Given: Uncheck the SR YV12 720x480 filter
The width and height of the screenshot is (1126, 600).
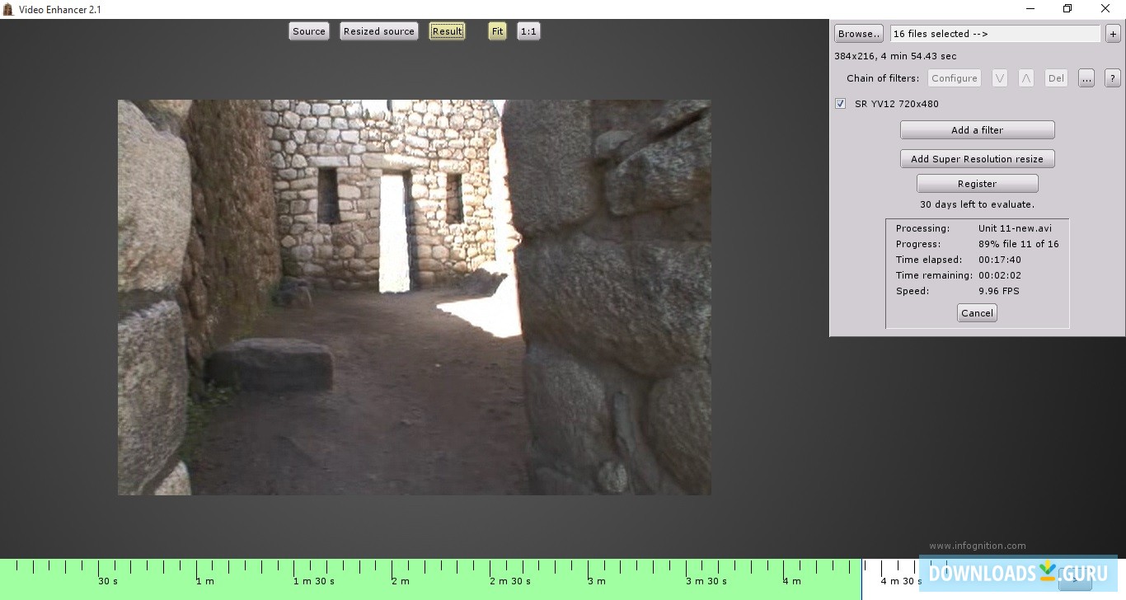Looking at the screenshot, I should point(840,104).
